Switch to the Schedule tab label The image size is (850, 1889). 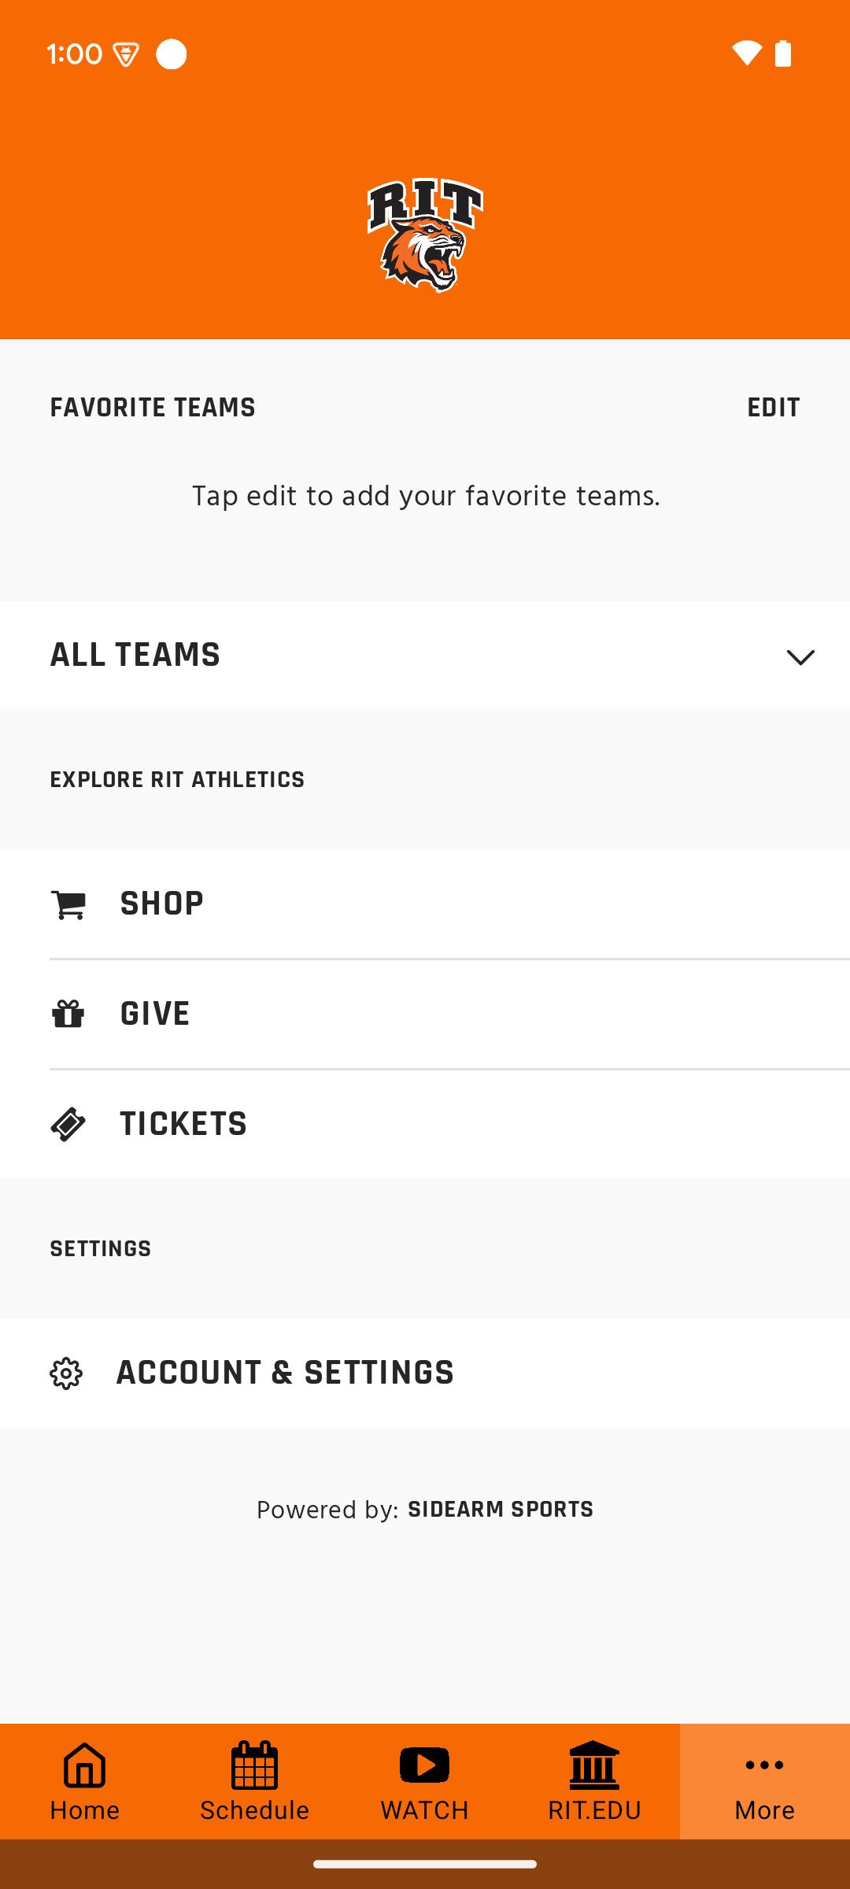[255, 1810]
